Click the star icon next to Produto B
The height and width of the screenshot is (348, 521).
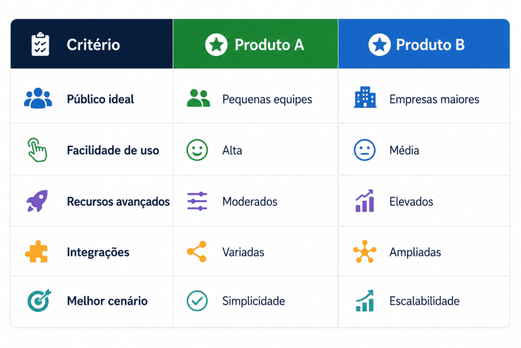(380, 44)
